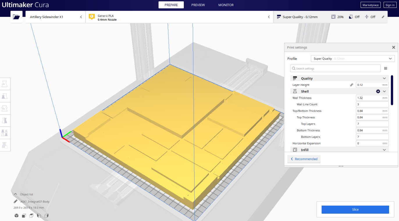Open the Marketplace
The width and height of the screenshot is (399, 221).
click(370, 5)
